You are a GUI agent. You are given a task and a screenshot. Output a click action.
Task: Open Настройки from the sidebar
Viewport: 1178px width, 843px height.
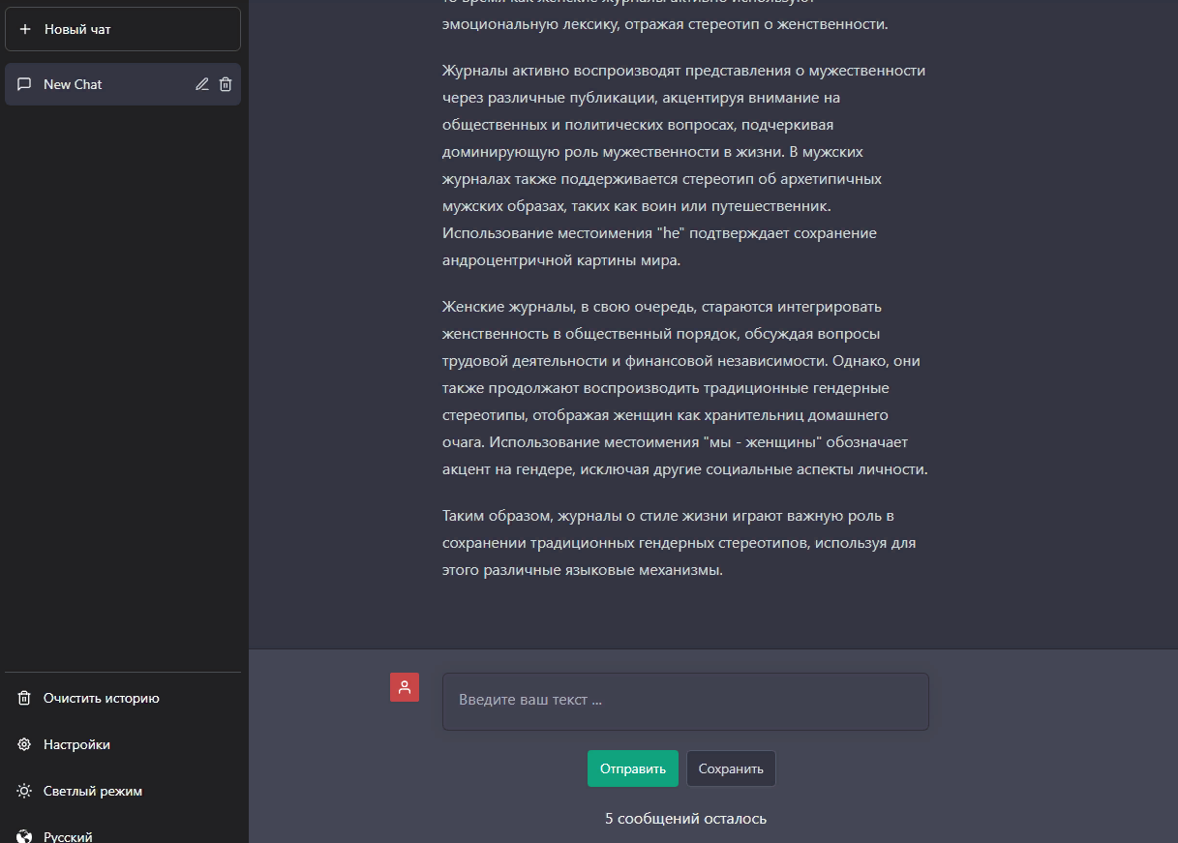(76, 744)
